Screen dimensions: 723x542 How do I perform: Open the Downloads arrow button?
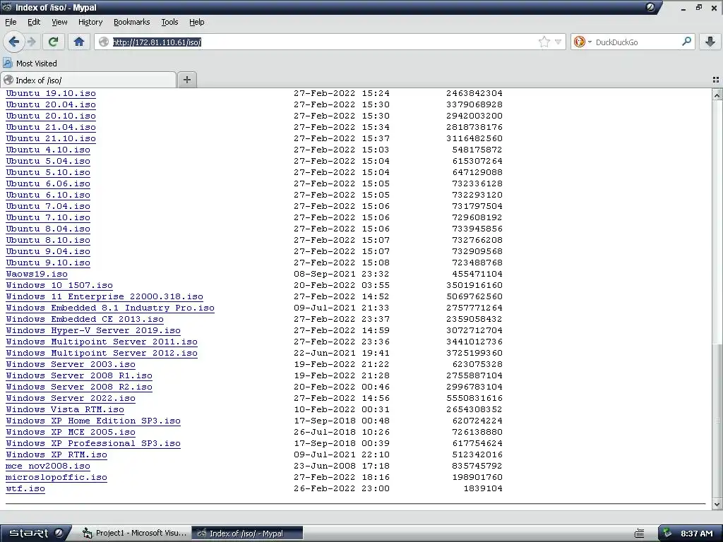pyautogui.click(x=710, y=42)
